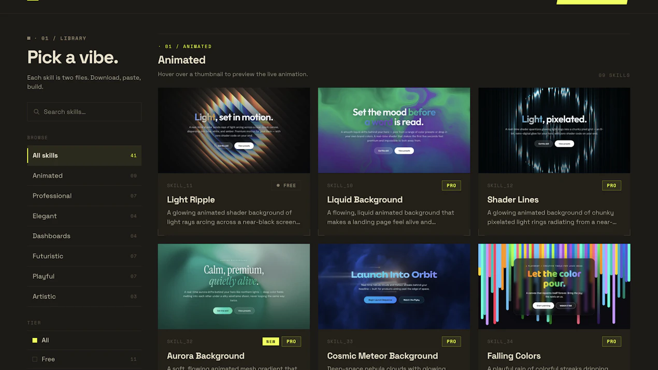Screen dimensions: 658x370
Task: Open the Aurora Background thumbnail
Action: click(x=234, y=286)
